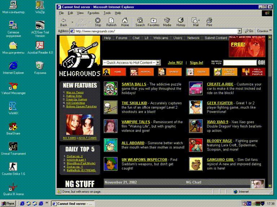Click the Mail toolbar icon
Screen dimensions: 277x207
[196, 22]
